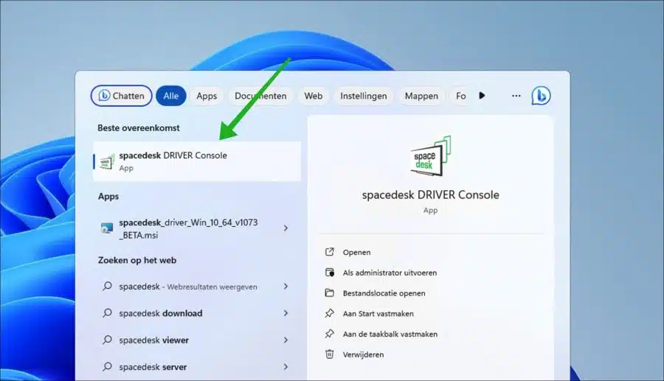Click pin icon beside Aan Start vastmaken
This screenshot has height=381, width=664.
click(x=330, y=313)
